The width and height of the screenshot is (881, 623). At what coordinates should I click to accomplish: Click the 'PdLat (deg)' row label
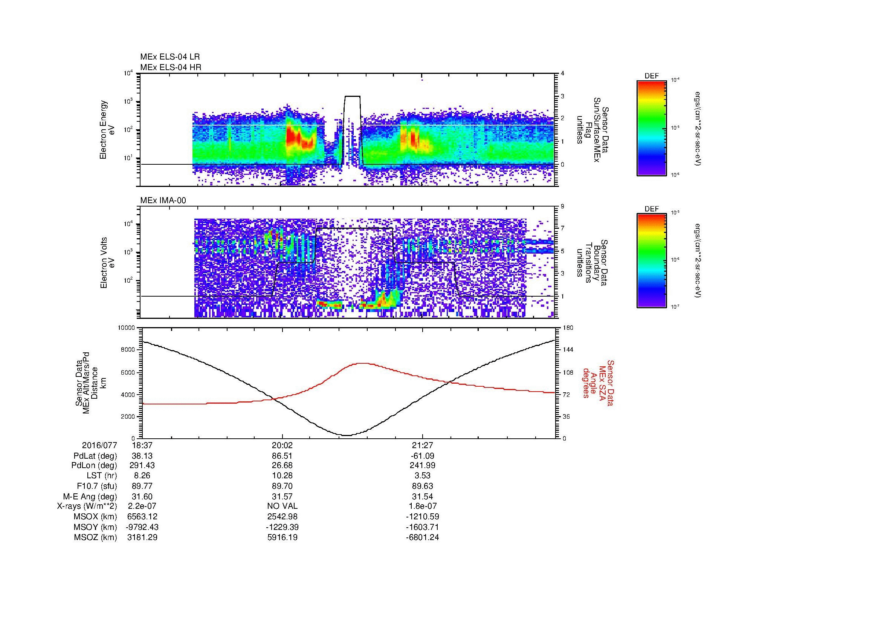[95, 456]
